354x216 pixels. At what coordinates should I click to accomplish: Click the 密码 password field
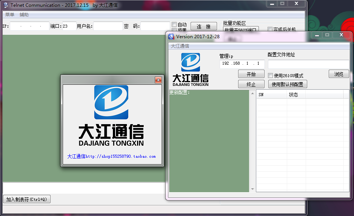click(155, 26)
